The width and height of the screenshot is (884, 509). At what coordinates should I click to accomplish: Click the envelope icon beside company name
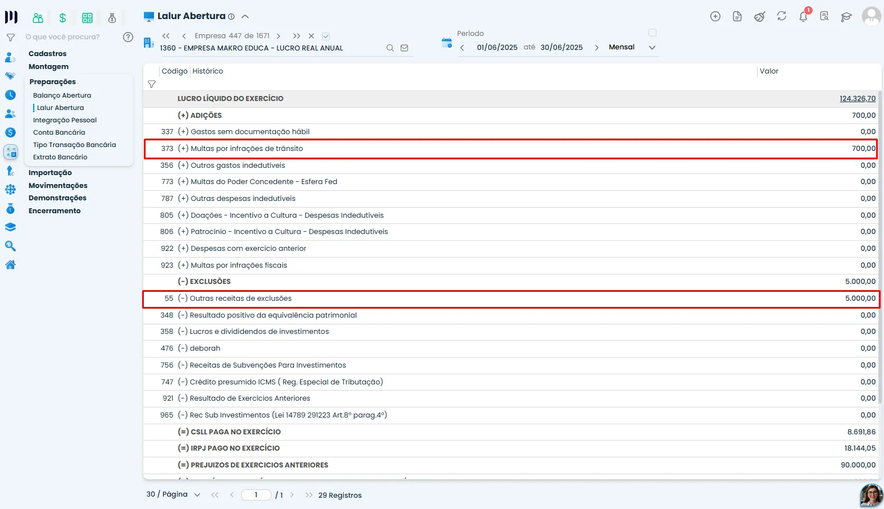pos(404,48)
